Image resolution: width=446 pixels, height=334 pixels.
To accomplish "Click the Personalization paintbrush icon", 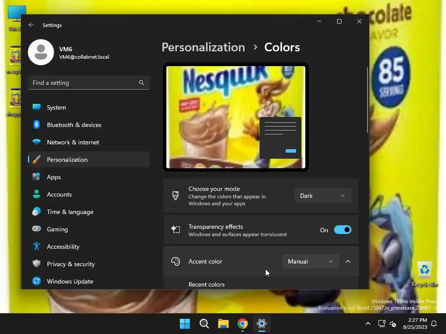I will (37, 159).
